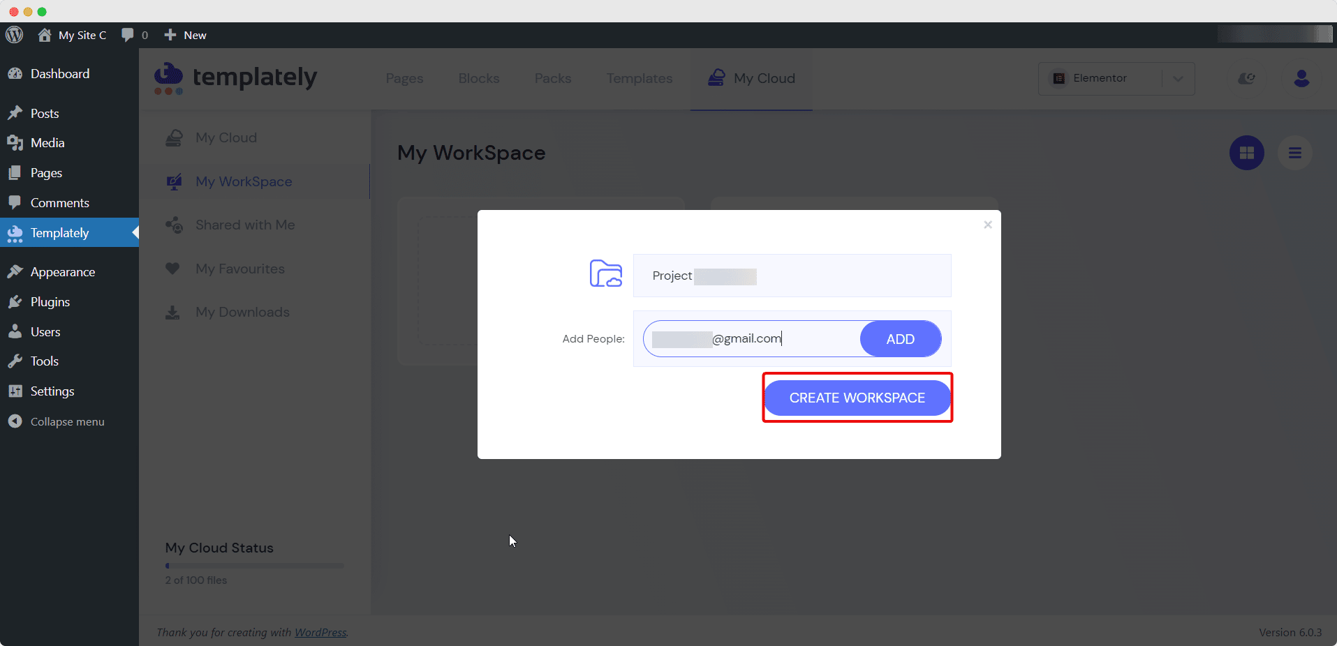Click the "Version 6.0.3" footer text
Image resolution: width=1337 pixels, height=646 pixels.
point(1290,633)
